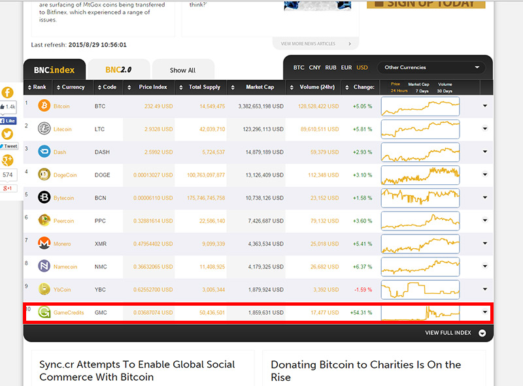Open the Bitcoin price sparkline chart
The height and width of the screenshot is (386, 523).
(x=420, y=106)
